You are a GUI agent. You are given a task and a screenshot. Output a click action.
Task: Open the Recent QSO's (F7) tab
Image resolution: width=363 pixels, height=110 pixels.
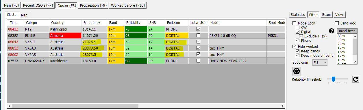38,5
